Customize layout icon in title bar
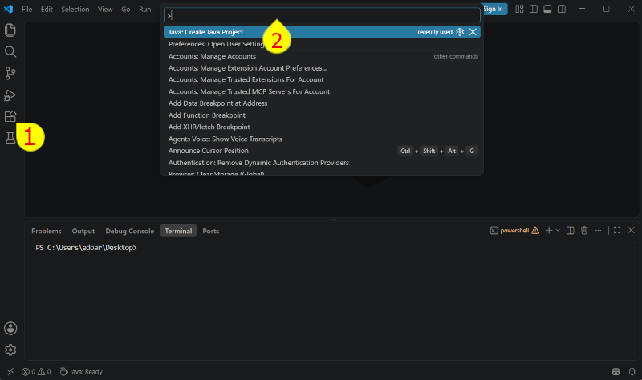Screen dimensions: 642x380 tap(519, 9)
